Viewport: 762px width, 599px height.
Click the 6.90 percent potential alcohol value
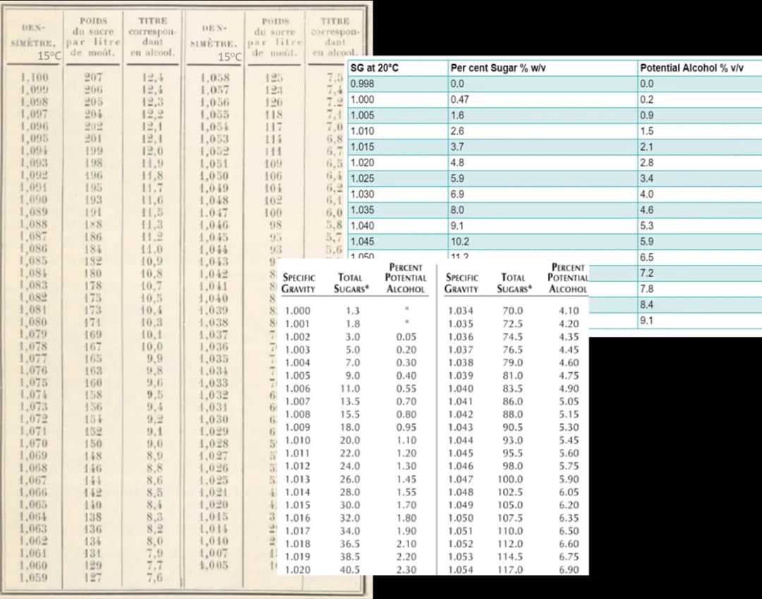coord(568,570)
